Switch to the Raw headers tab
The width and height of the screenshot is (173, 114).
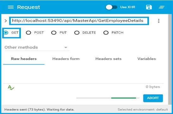click(x=24, y=59)
